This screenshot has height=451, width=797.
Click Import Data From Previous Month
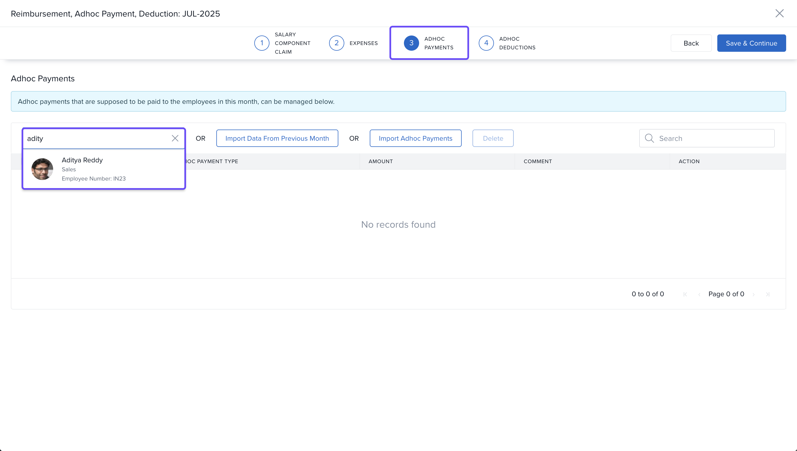coord(277,138)
